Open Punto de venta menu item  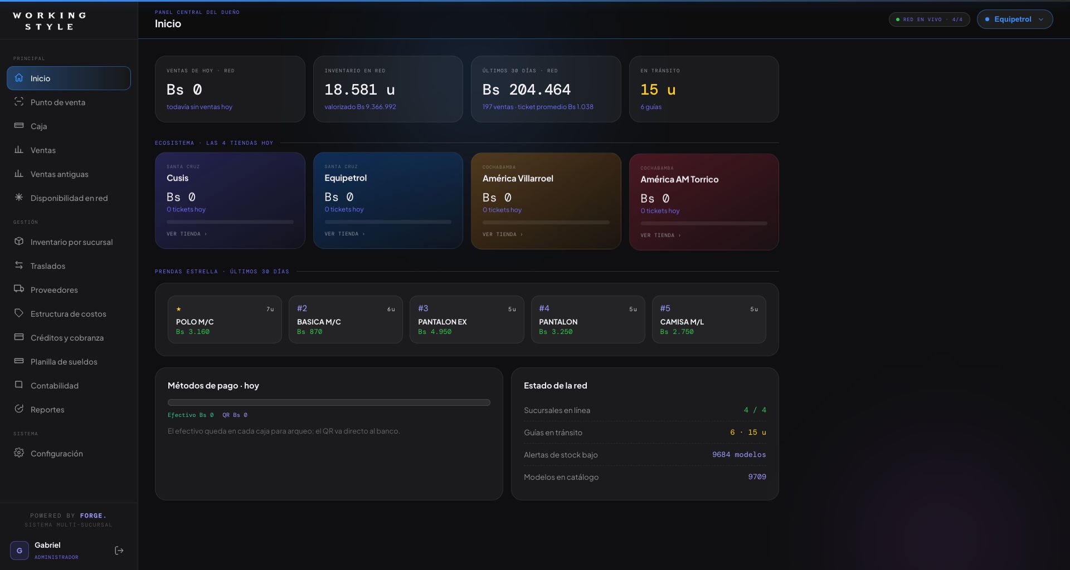click(69, 102)
